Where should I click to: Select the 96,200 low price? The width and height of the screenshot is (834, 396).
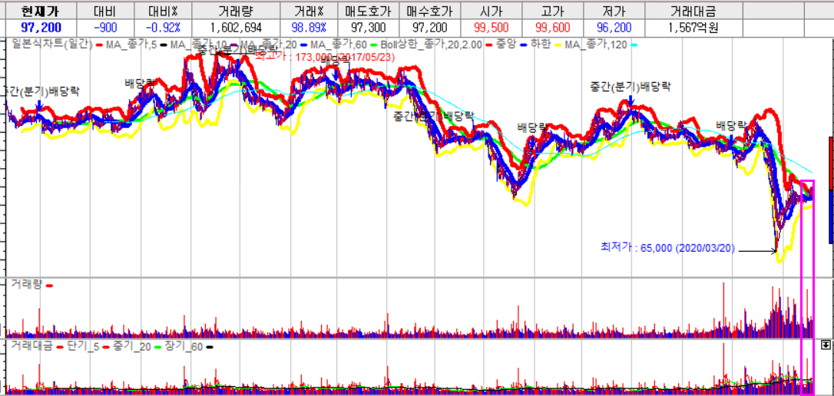click(x=614, y=28)
